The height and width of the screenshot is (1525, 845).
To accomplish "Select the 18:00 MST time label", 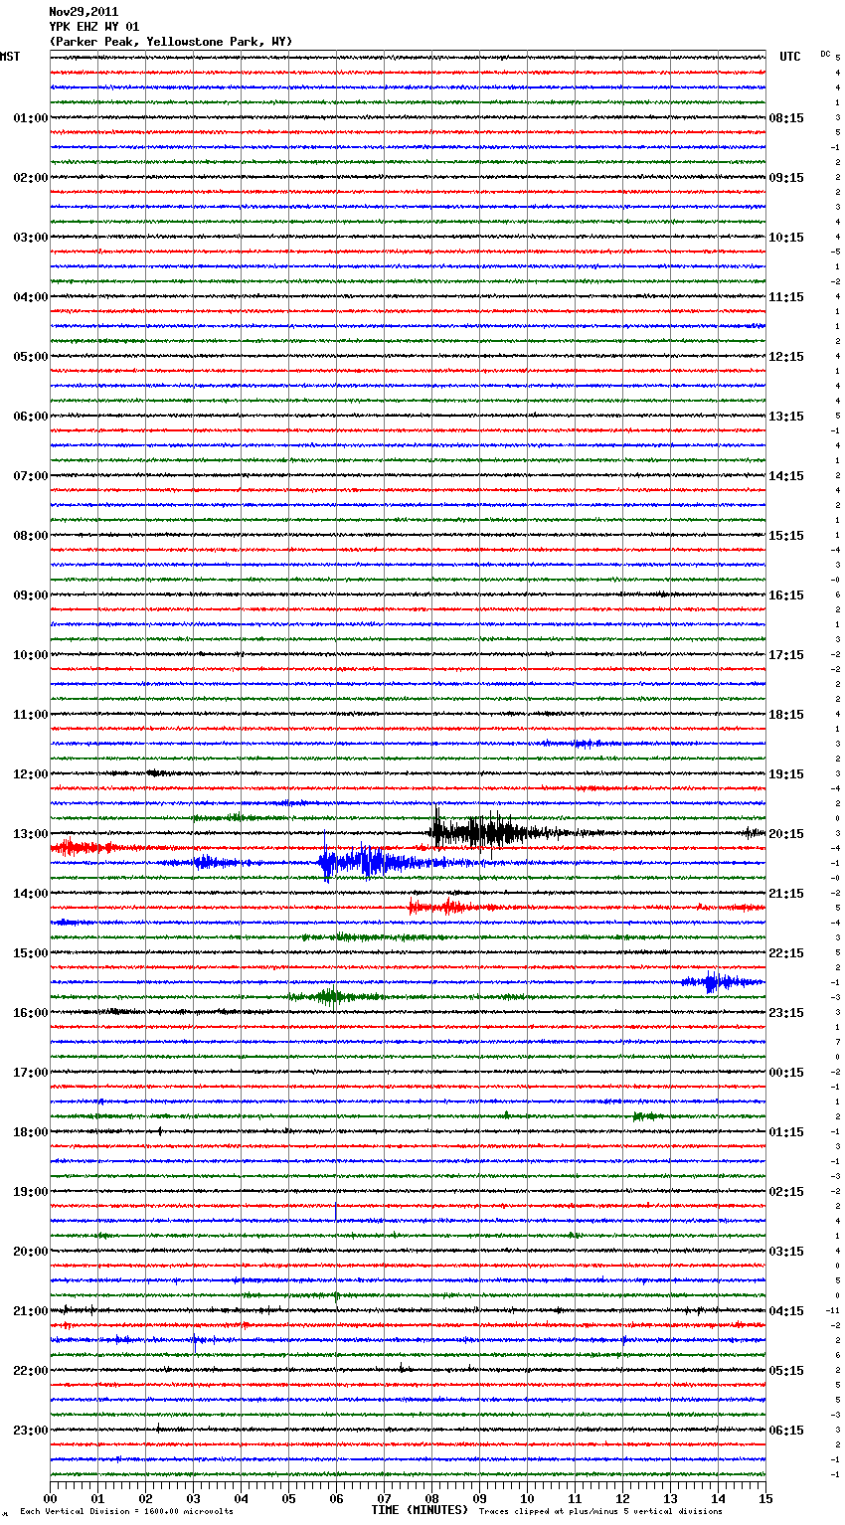I will 30,1132.
